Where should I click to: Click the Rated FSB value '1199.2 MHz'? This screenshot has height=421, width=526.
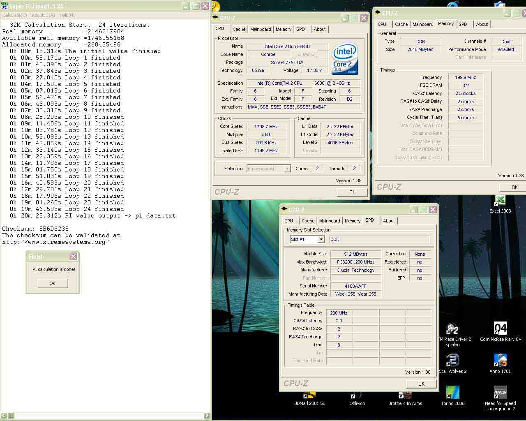pyautogui.click(x=266, y=150)
